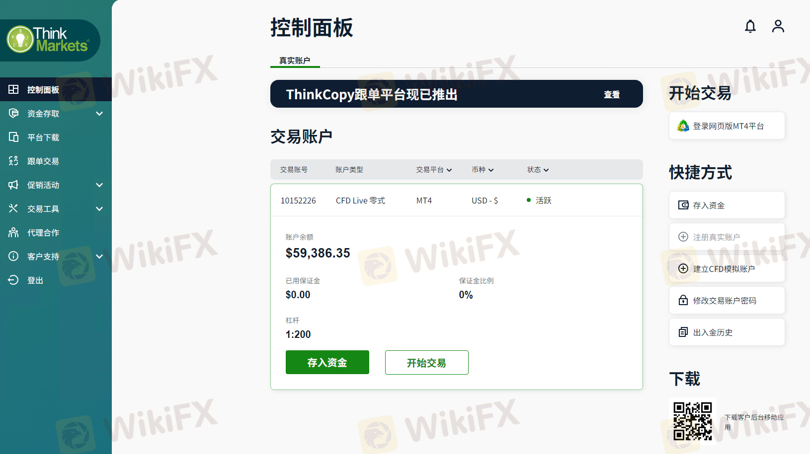
Task: Click the 登出 logout icon
Action: (13, 280)
